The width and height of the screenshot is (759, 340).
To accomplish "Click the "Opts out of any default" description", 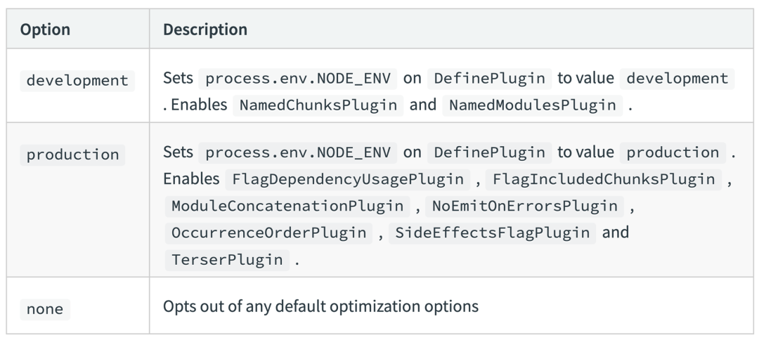I will (x=320, y=307).
